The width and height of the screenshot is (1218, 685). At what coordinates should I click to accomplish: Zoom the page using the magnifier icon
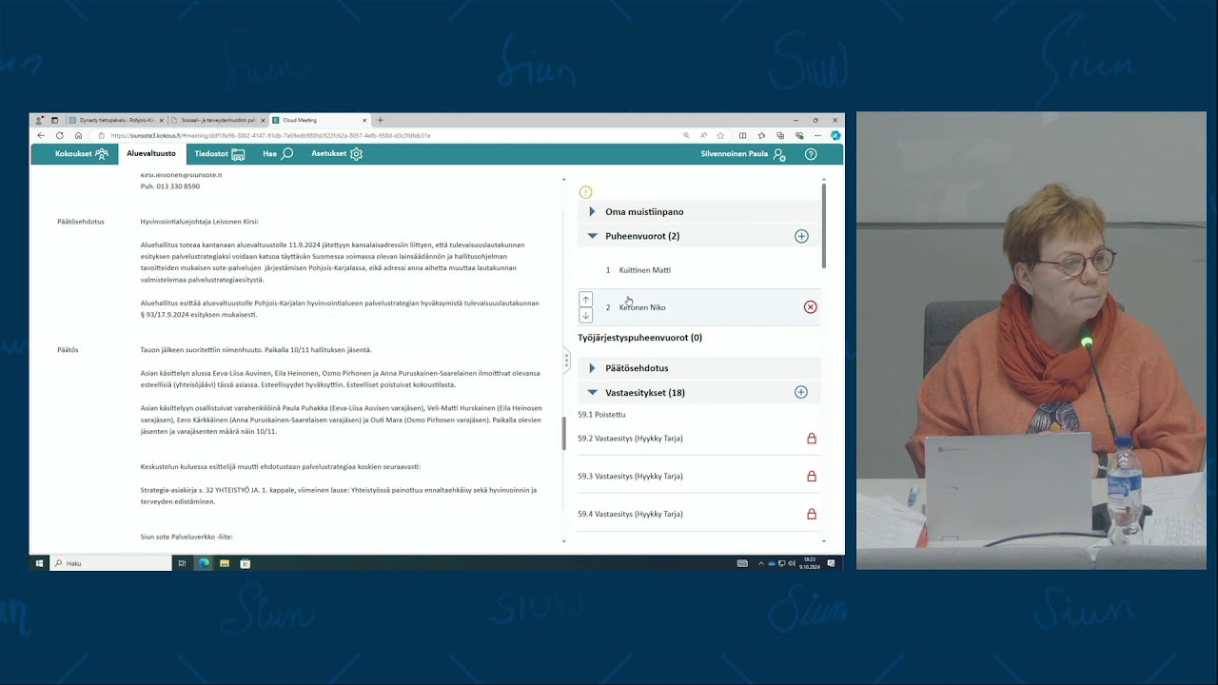tap(686, 135)
